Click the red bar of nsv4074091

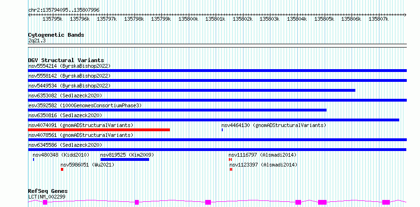(99, 130)
